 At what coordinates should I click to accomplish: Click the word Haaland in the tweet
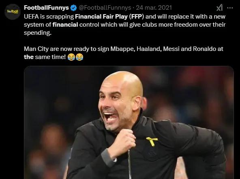click(149, 49)
